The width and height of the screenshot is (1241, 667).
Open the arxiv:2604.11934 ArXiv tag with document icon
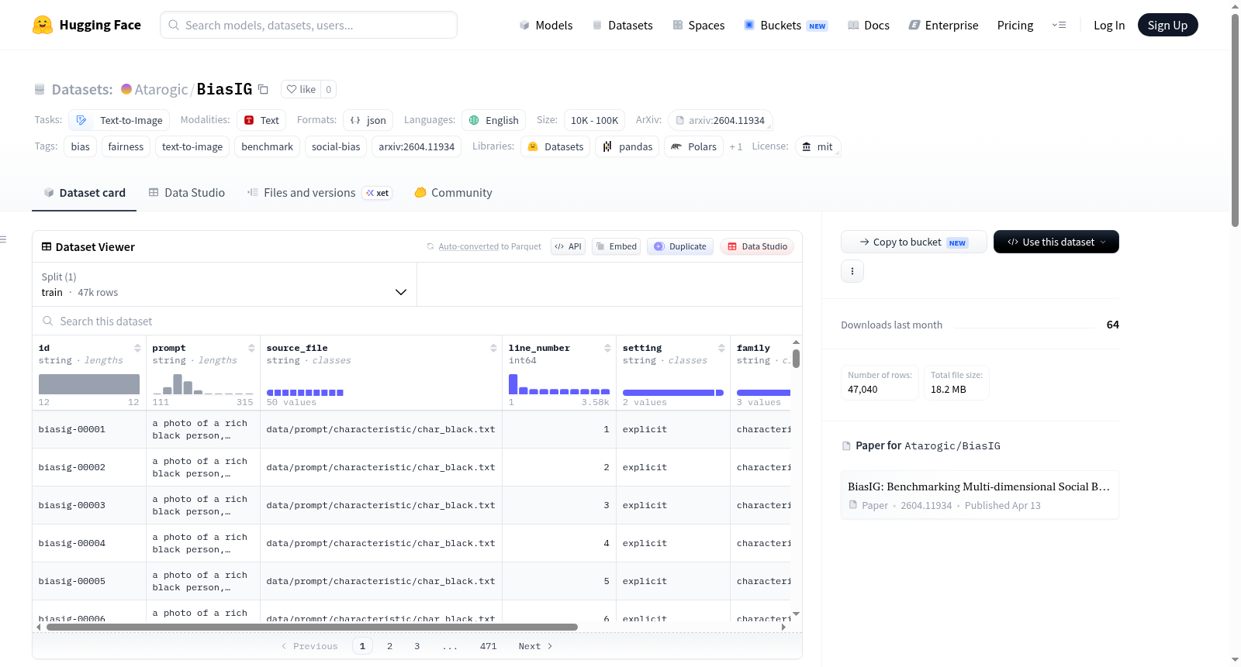(x=720, y=120)
